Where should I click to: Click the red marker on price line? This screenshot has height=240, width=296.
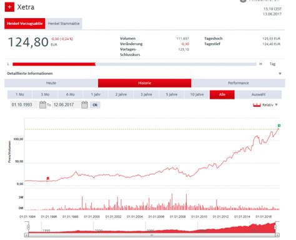pyautogui.click(x=48, y=178)
